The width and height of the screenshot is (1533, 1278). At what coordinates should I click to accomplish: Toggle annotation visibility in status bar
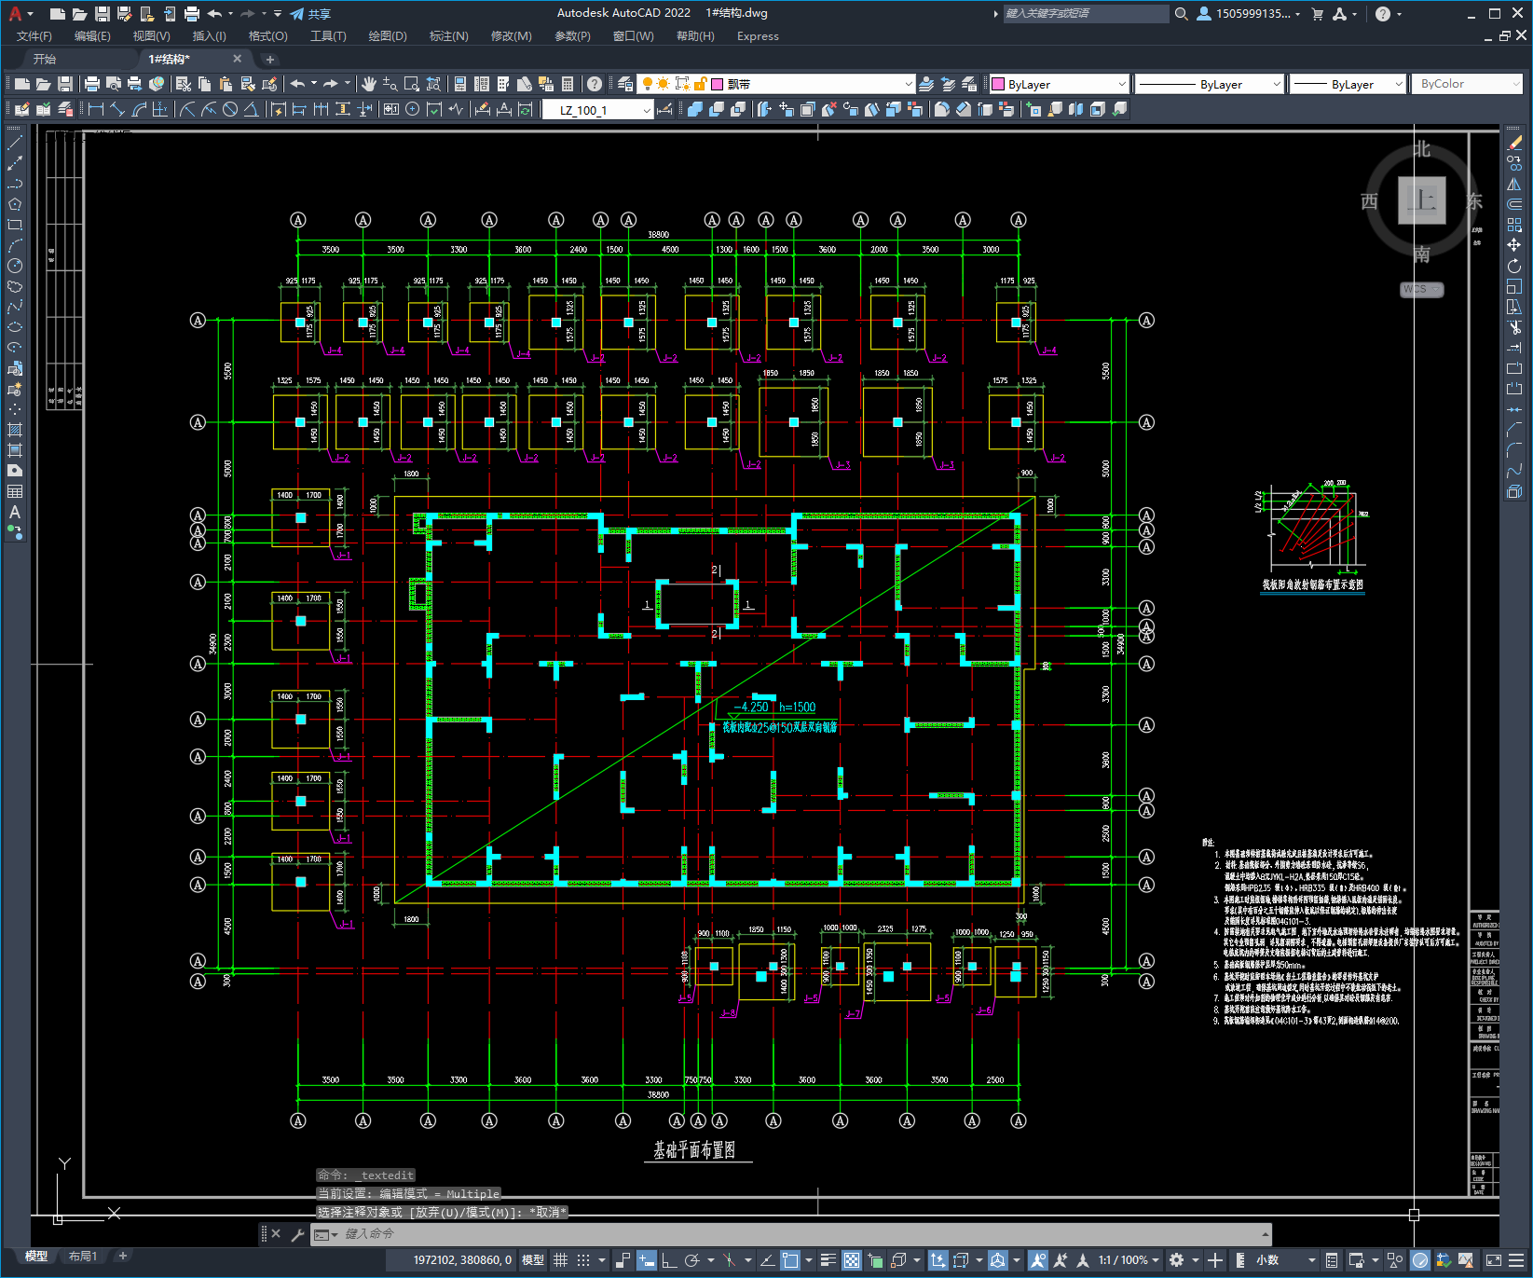pos(1038,1260)
